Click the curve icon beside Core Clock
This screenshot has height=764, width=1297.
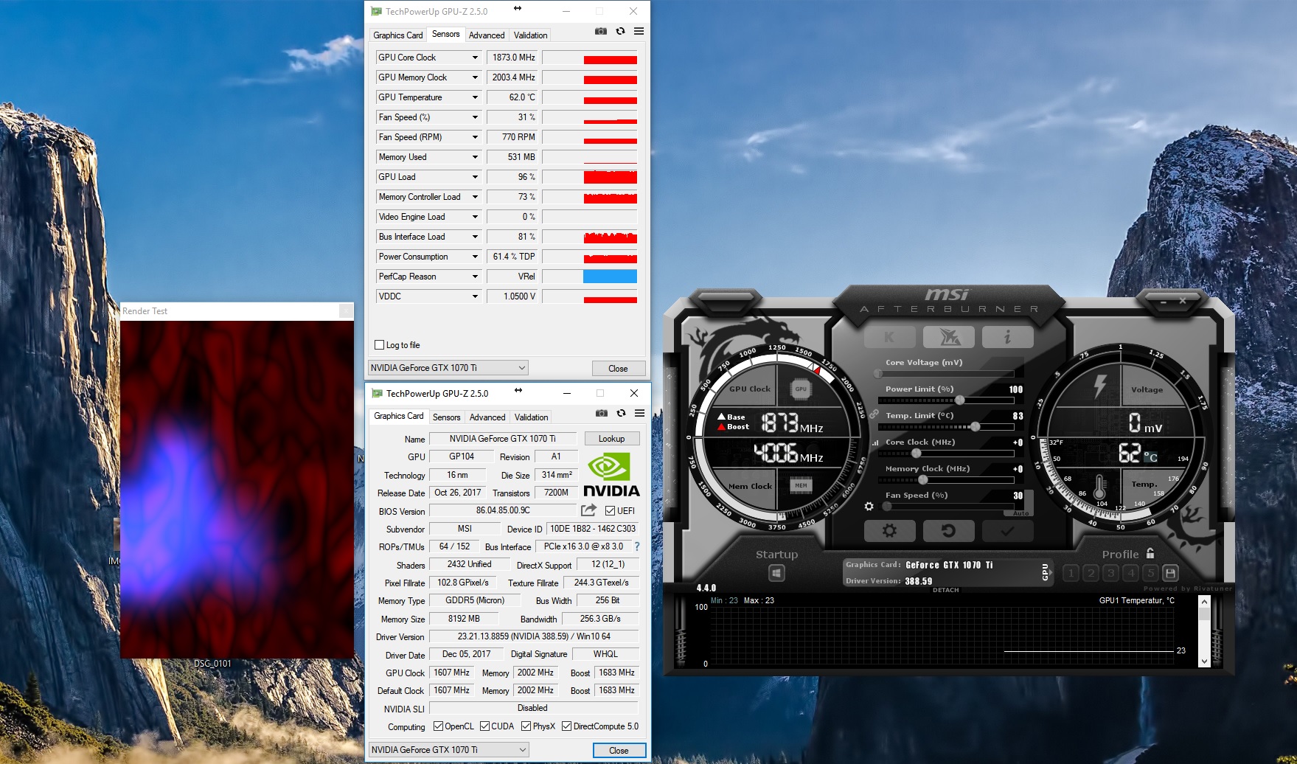(875, 442)
